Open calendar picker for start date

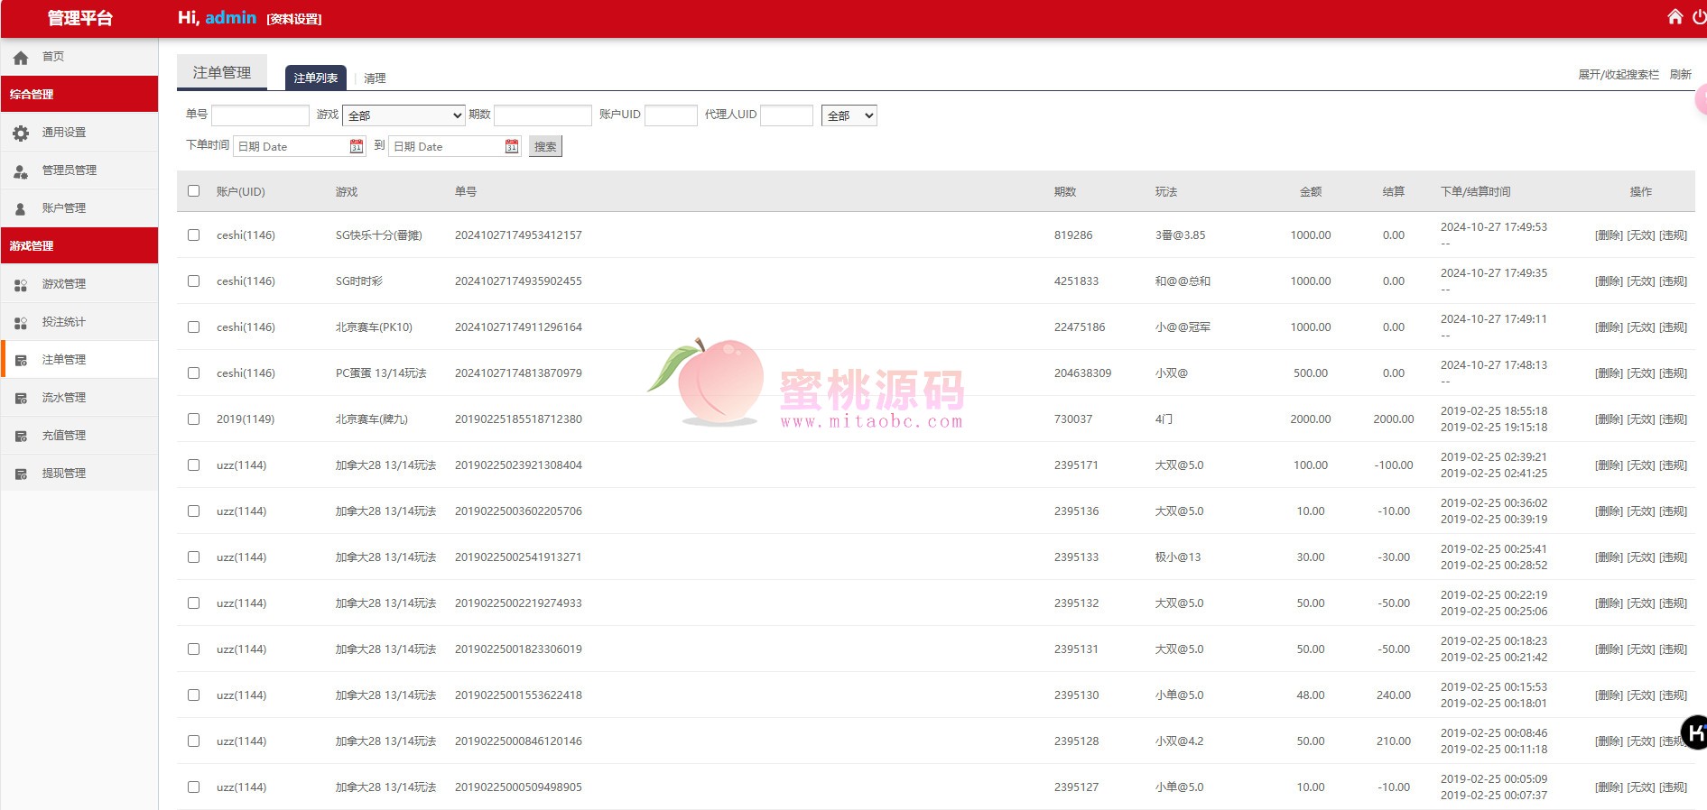coord(357,146)
